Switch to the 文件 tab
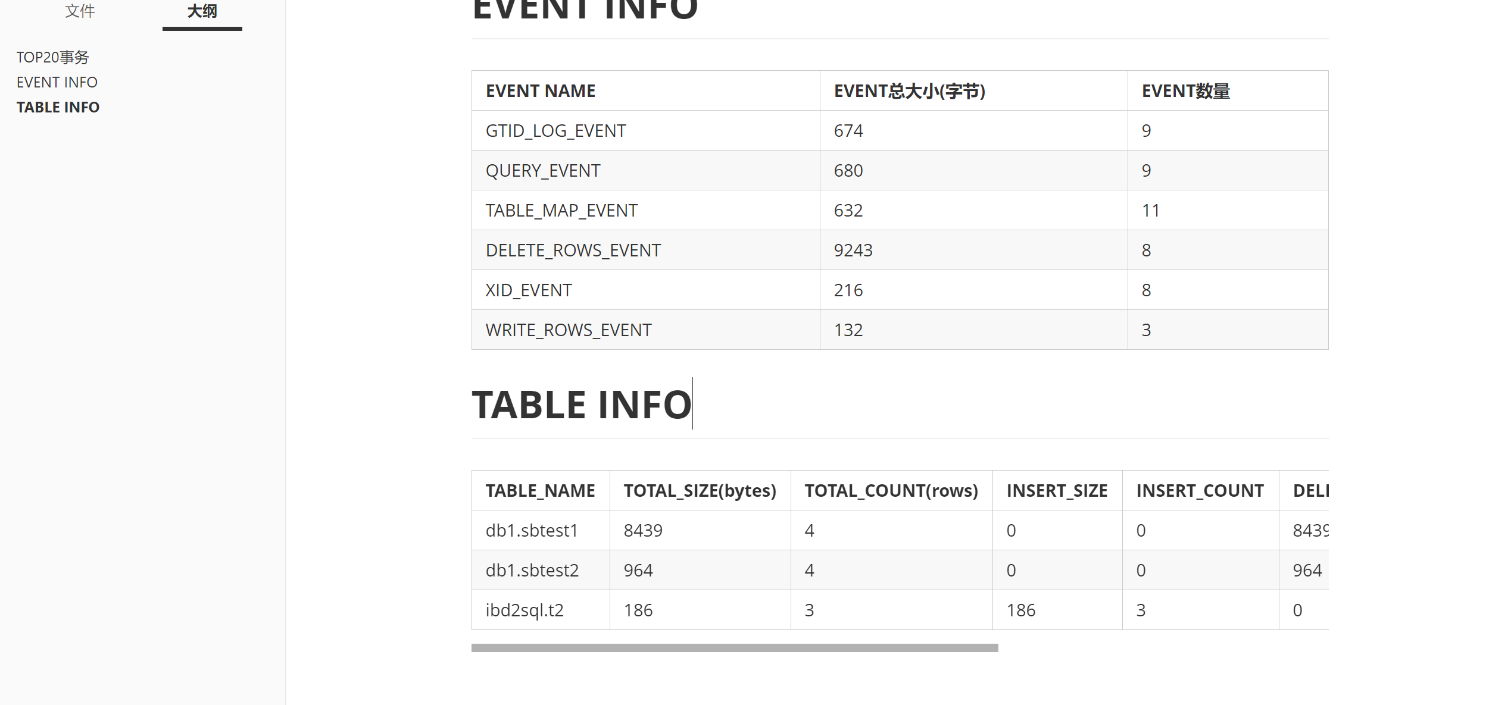The width and height of the screenshot is (1486, 705). click(x=80, y=11)
